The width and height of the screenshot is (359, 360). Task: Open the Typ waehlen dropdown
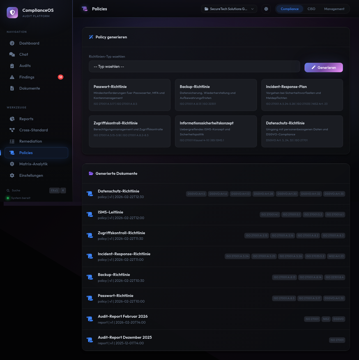(x=194, y=67)
